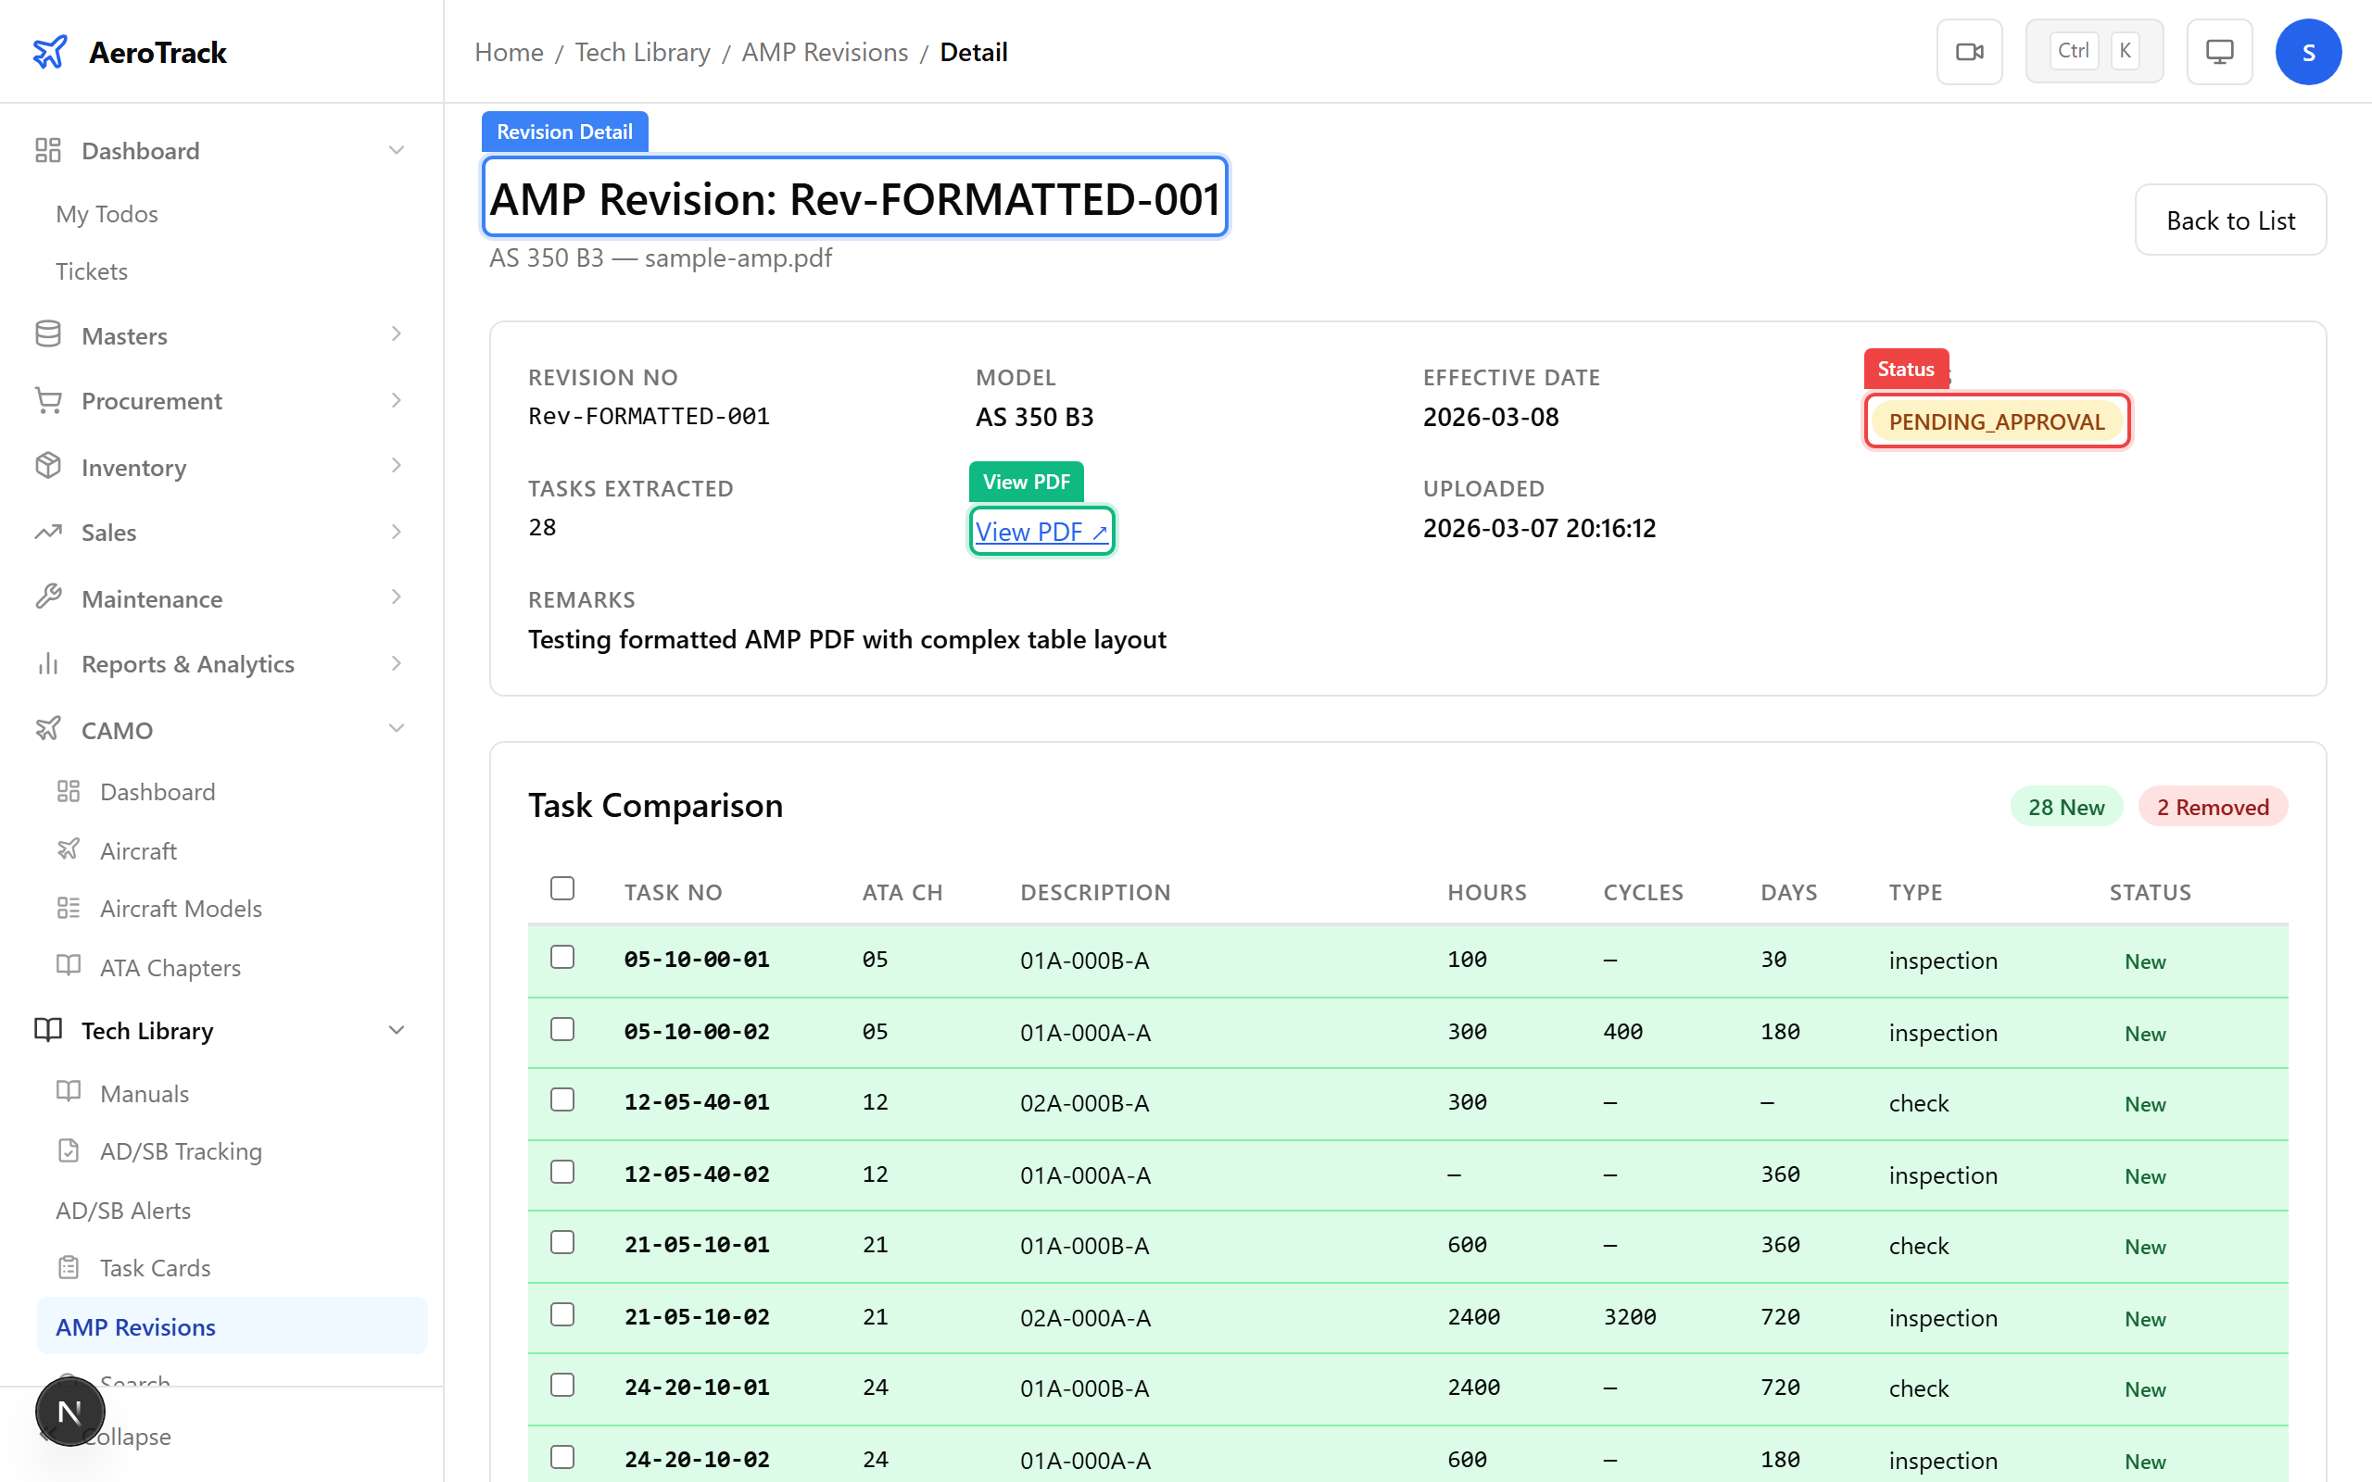Open Task Cards in sidebar

tap(155, 1267)
